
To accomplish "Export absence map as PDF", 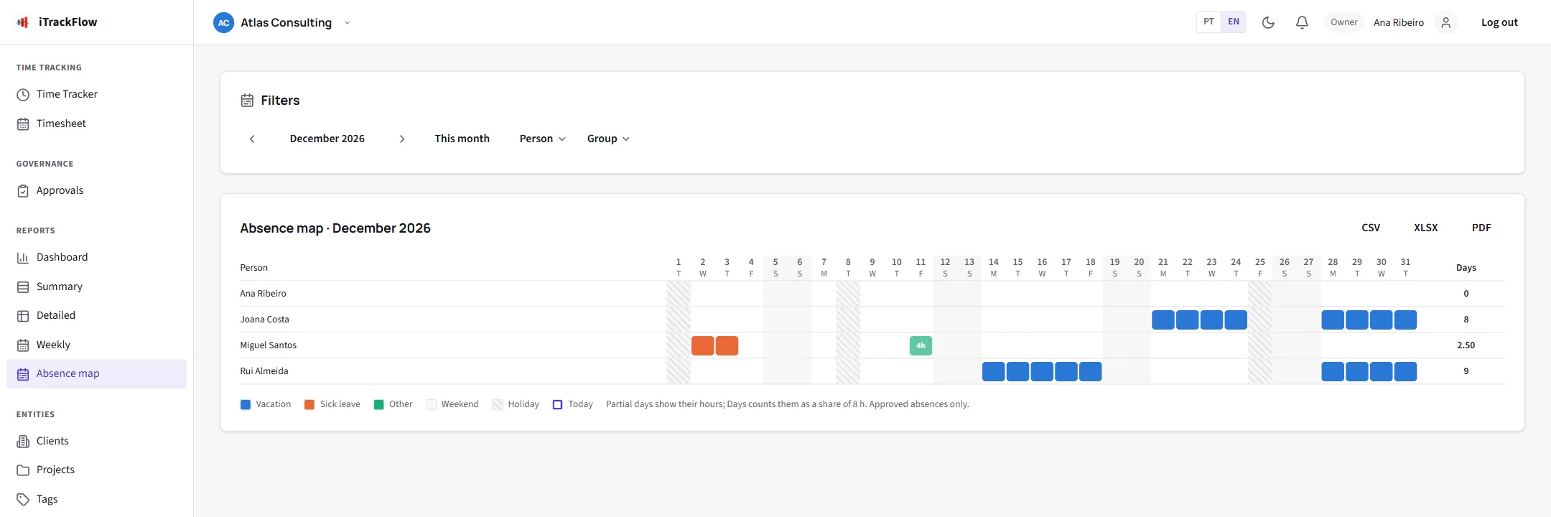I will click(x=1481, y=228).
